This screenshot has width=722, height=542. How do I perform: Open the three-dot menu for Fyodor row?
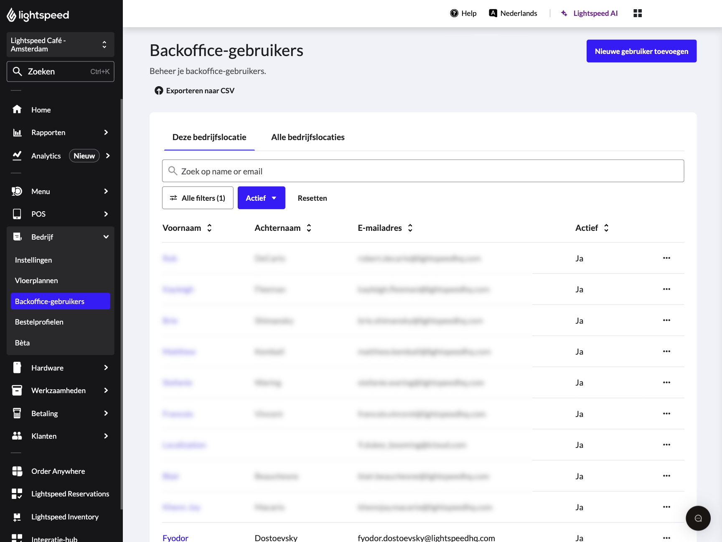(x=666, y=538)
